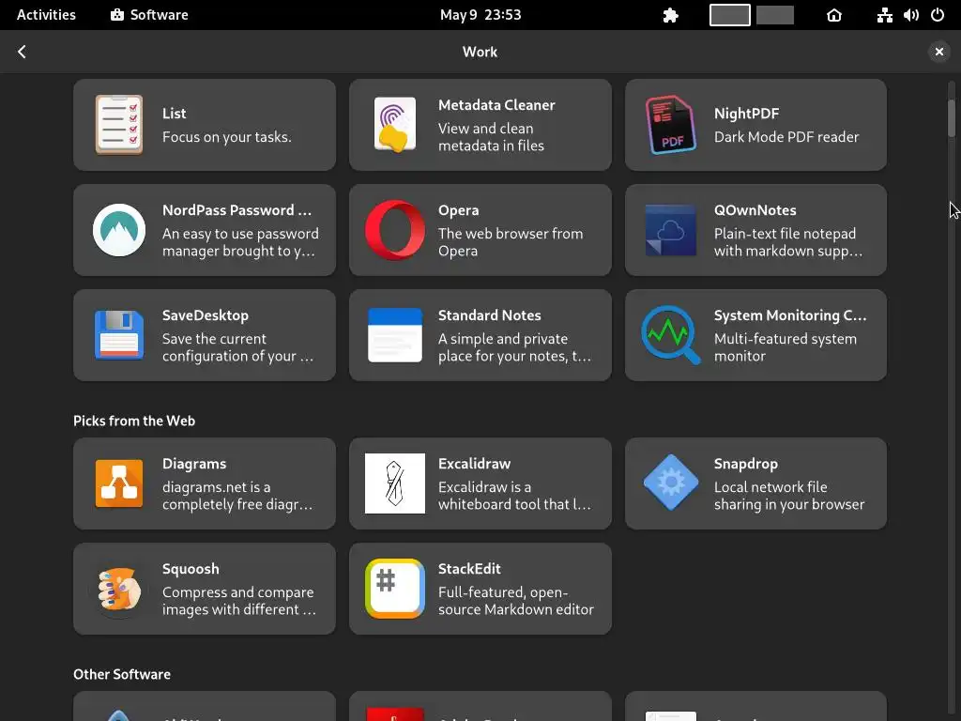Close the Work category page
The height and width of the screenshot is (721, 961).
click(x=938, y=52)
